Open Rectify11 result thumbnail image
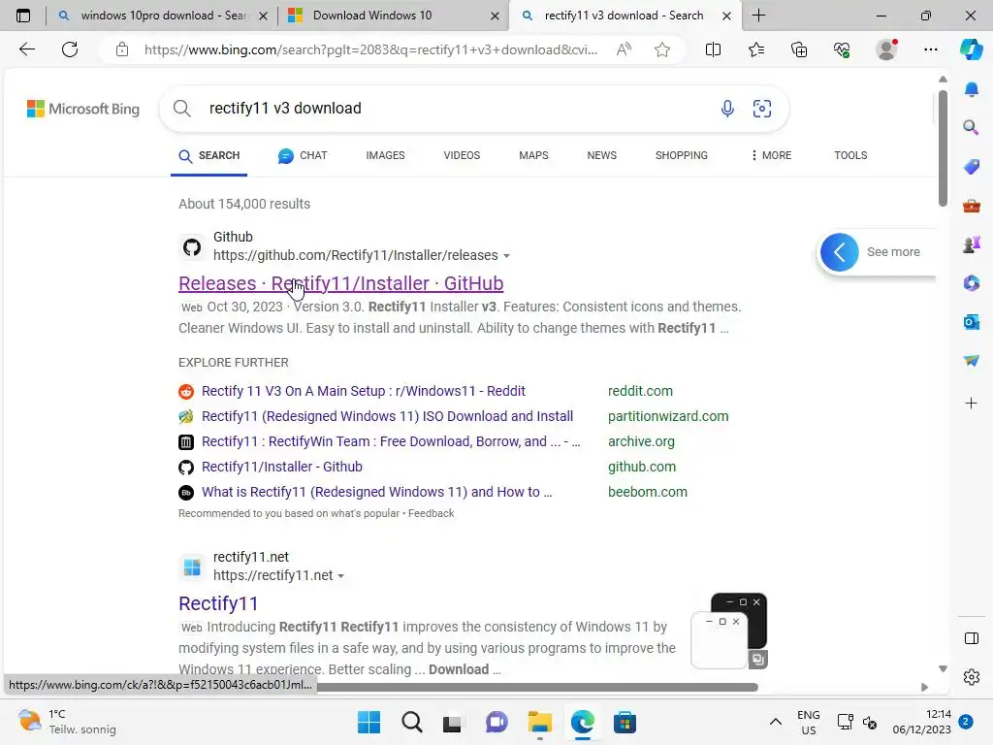Viewport: 993px width, 745px height. pos(729,631)
